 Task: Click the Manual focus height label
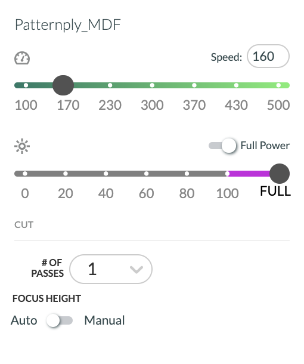[x=104, y=320]
